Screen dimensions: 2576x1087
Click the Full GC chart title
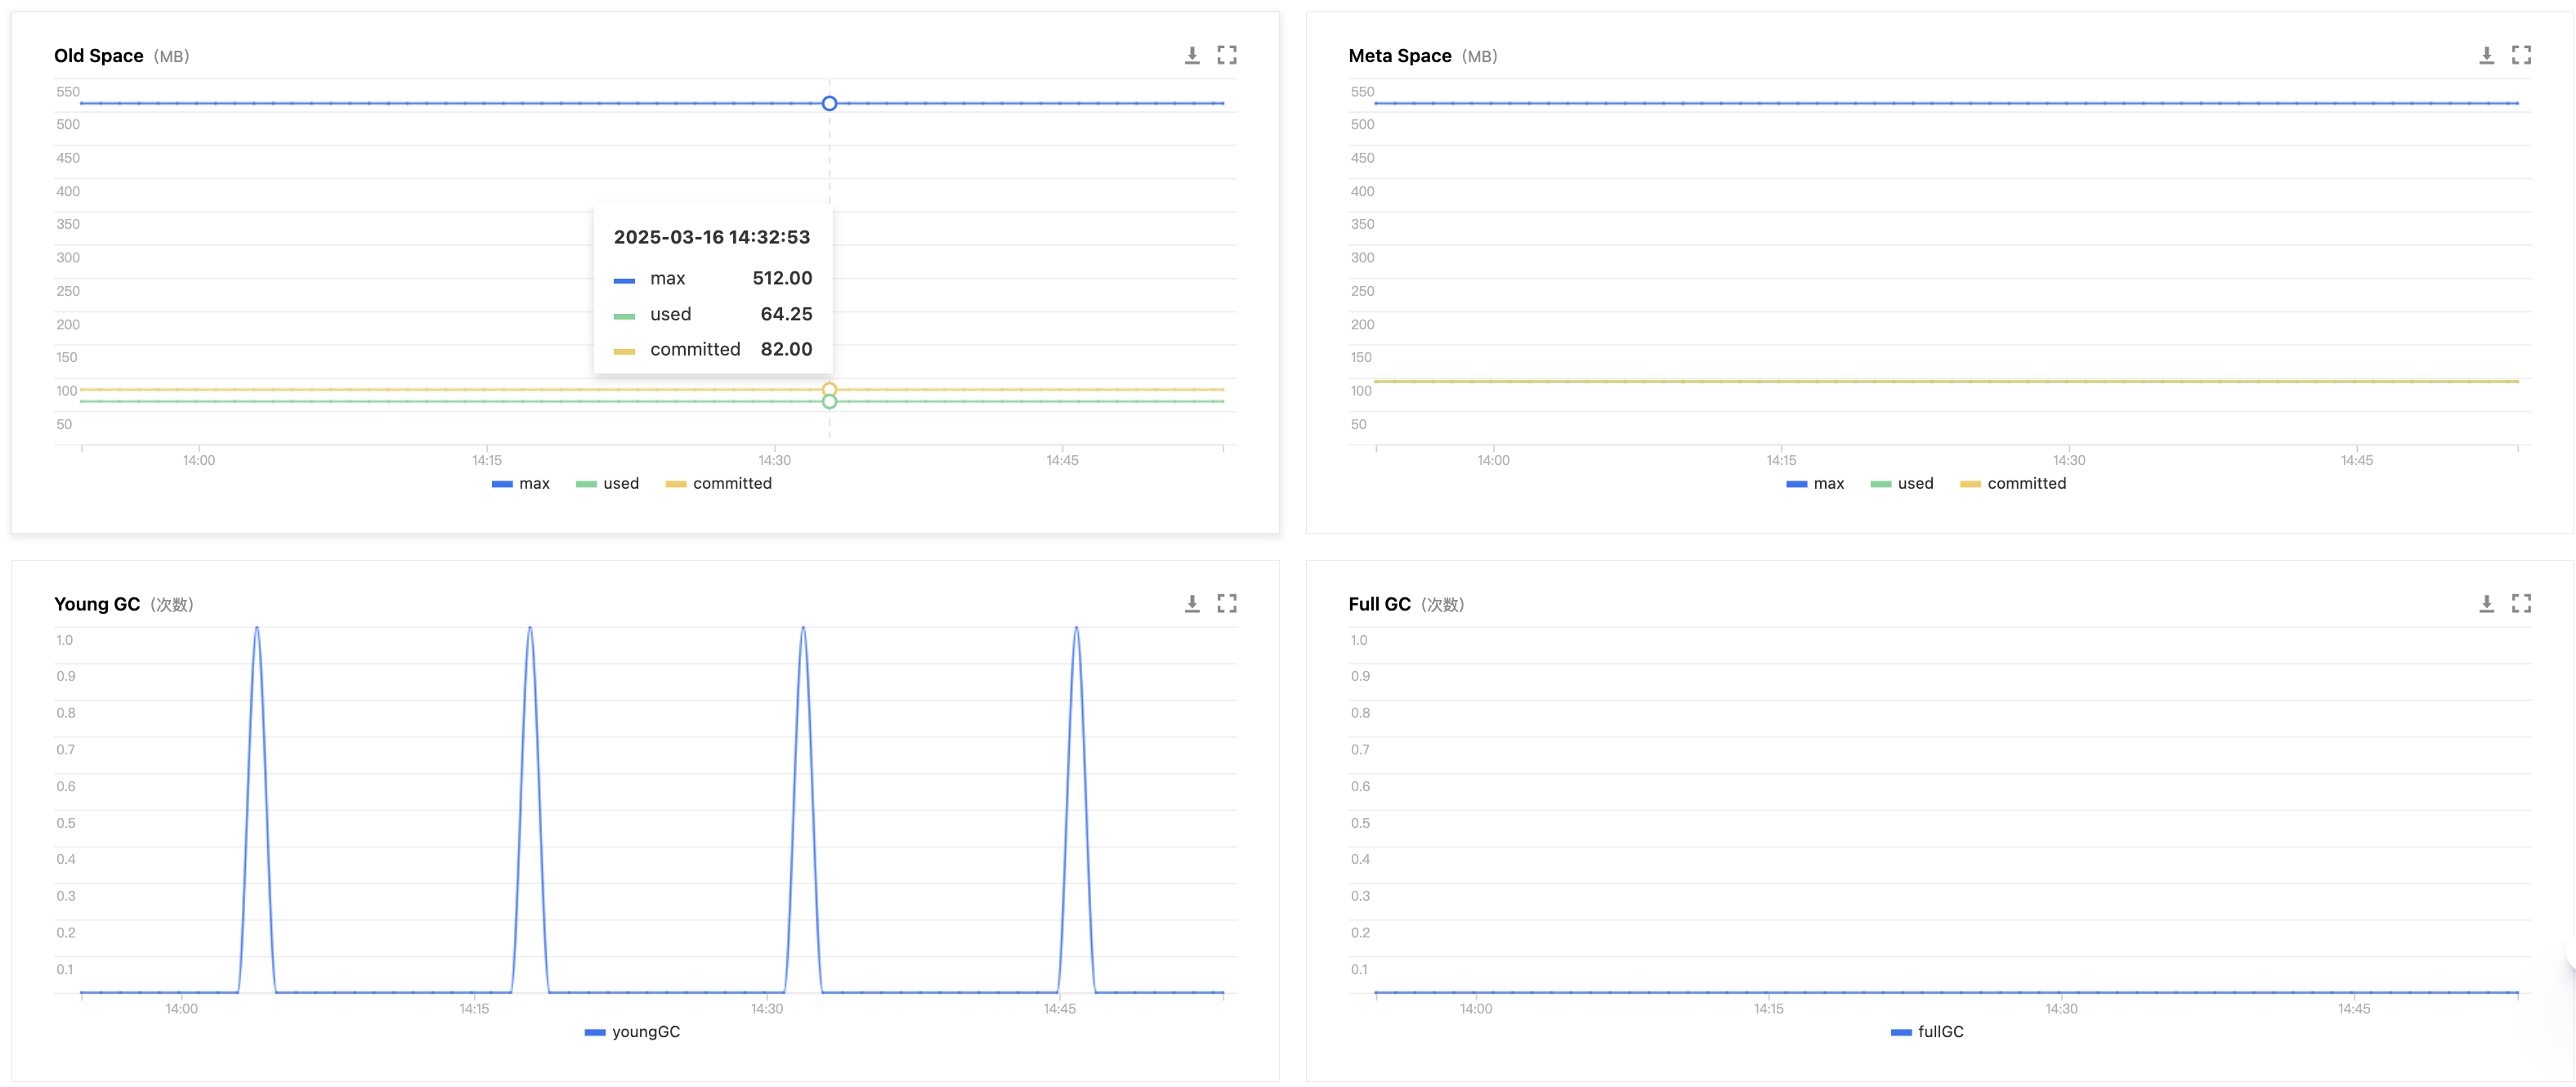coord(1379,604)
